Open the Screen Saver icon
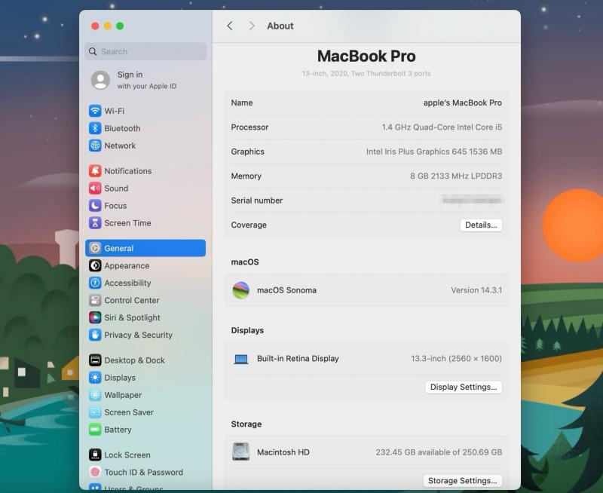The width and height of the screenshot is (603, 493). click(95, 412)
